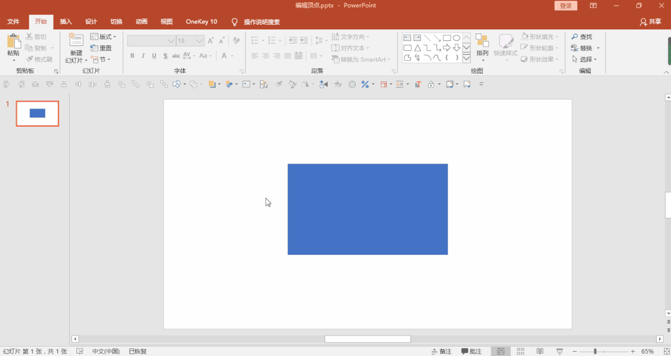Toggle strikethrough abc button
The width and height of the screenshot is (671, 356).
tap(176, 55)
